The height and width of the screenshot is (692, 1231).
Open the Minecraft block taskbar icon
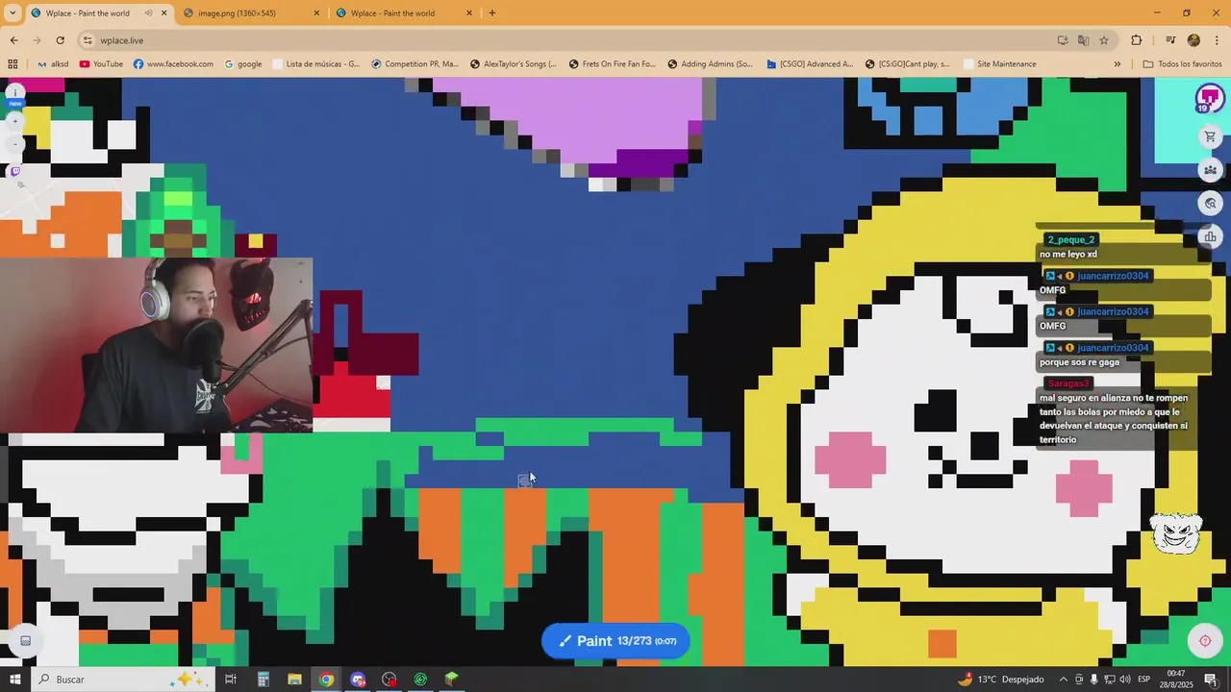tap(452, 680)
